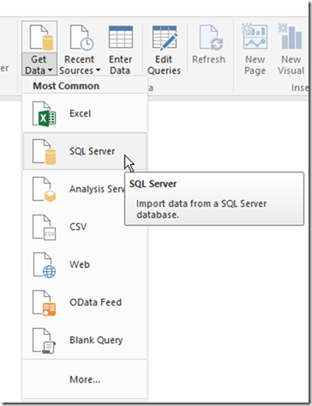This screenshot has height=406, width=312.
Task: Click the CSV document icon
Action: pos(44,227)
